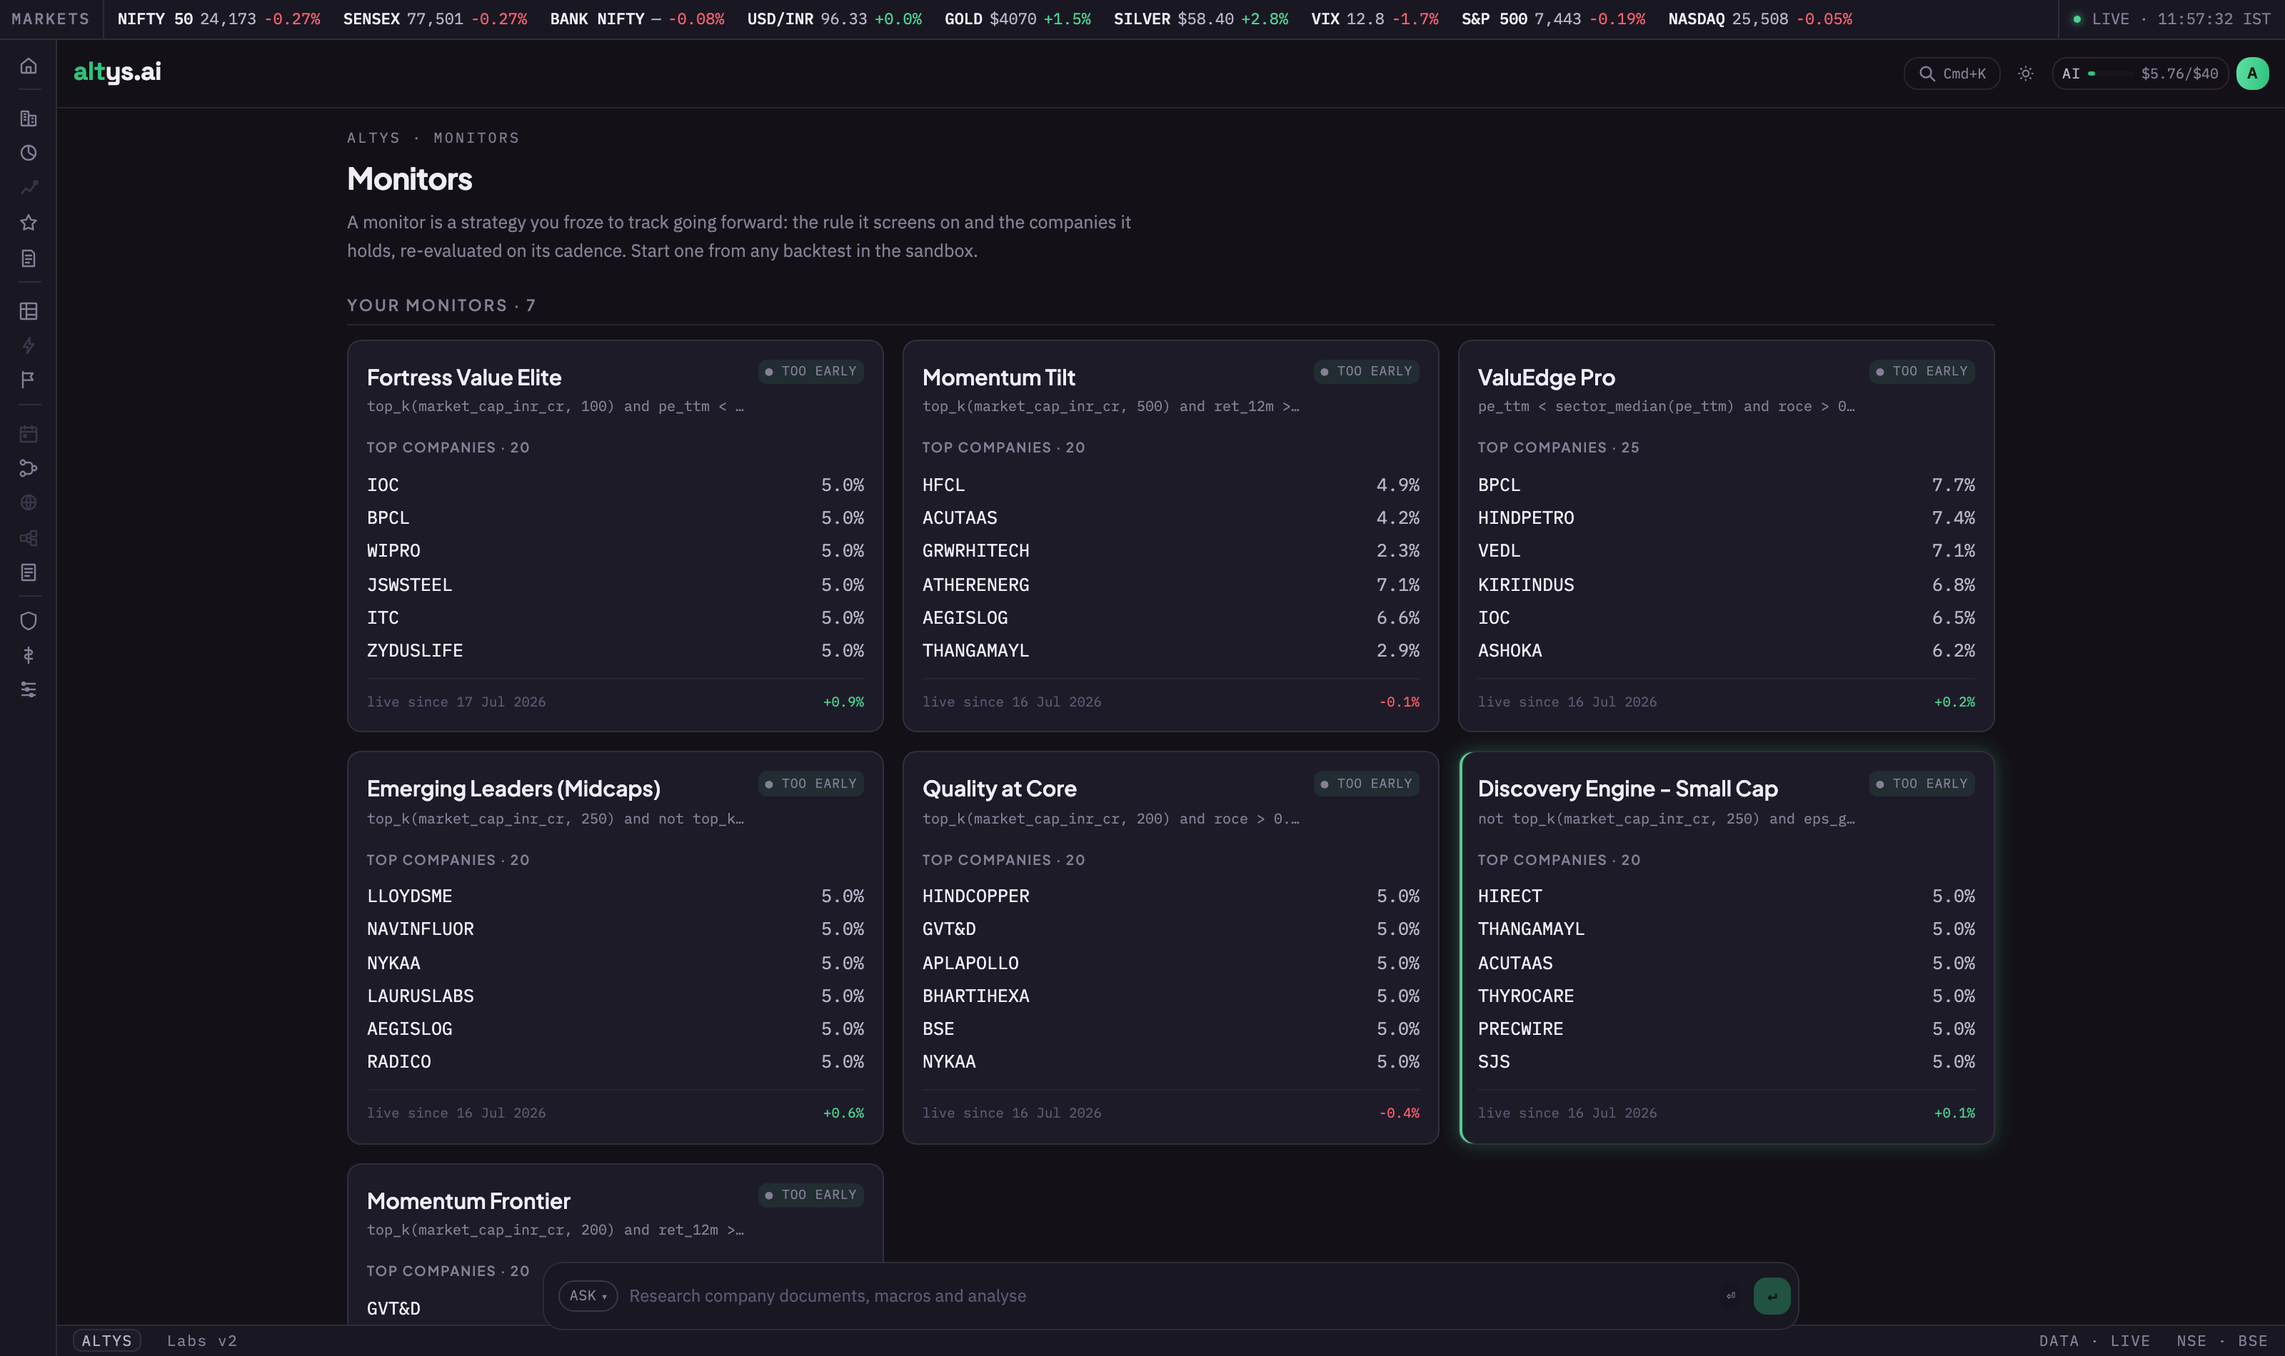Open the flag icon in sidebar
This screenshot has height=1356, width=2285.
[29, 379]
